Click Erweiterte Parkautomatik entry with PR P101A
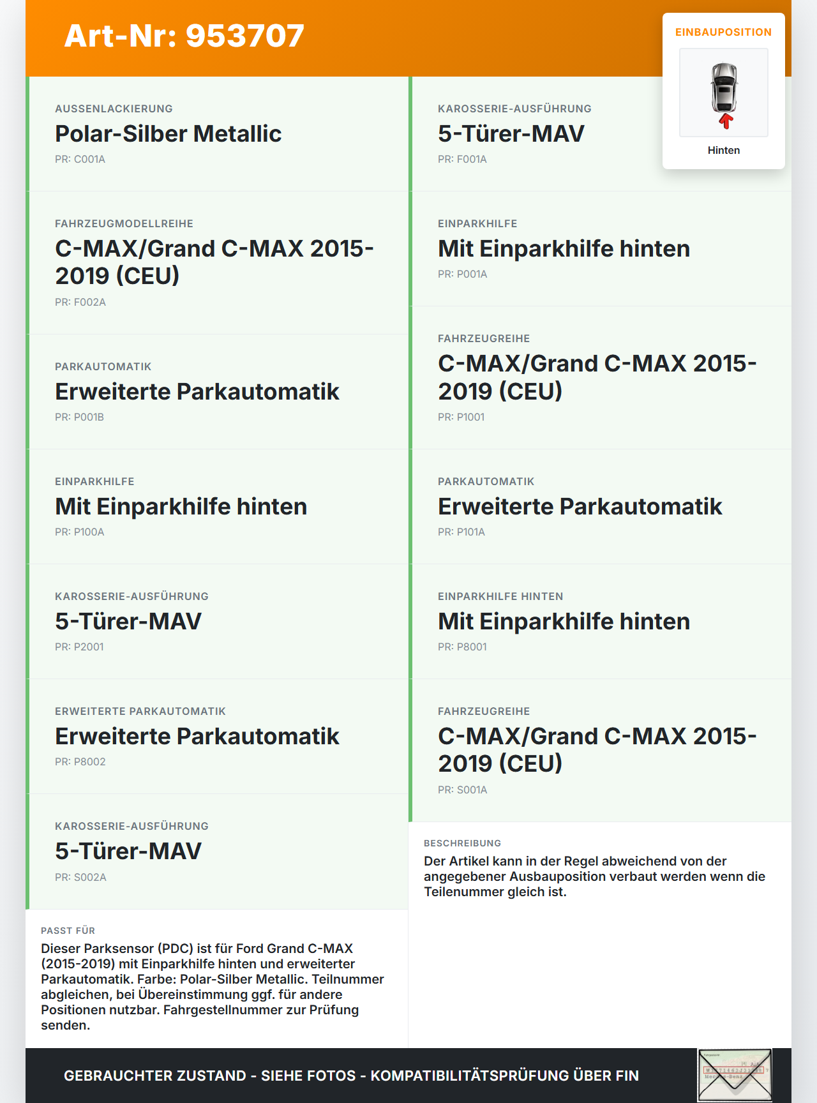Image resolution: width=817 pixels, height=1103 pixels. pos(580,506)
